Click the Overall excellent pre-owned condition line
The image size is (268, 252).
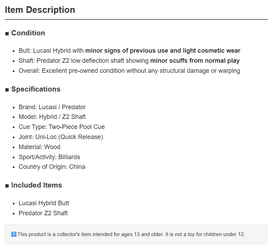coord(130,71)
